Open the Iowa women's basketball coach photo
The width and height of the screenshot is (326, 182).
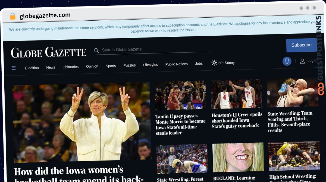tap(82, 122)
